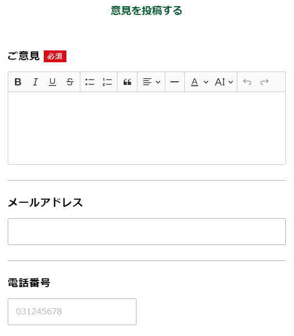Add a block quote

coord(127,82)
